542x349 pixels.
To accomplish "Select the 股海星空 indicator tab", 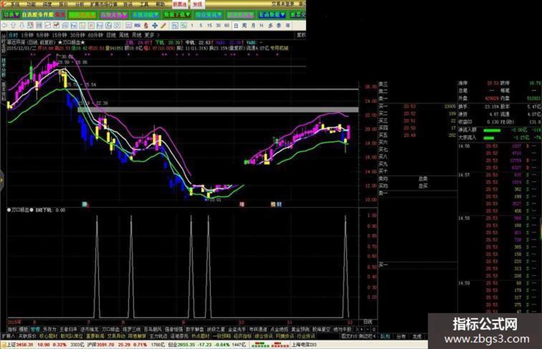I will (321, 330).
